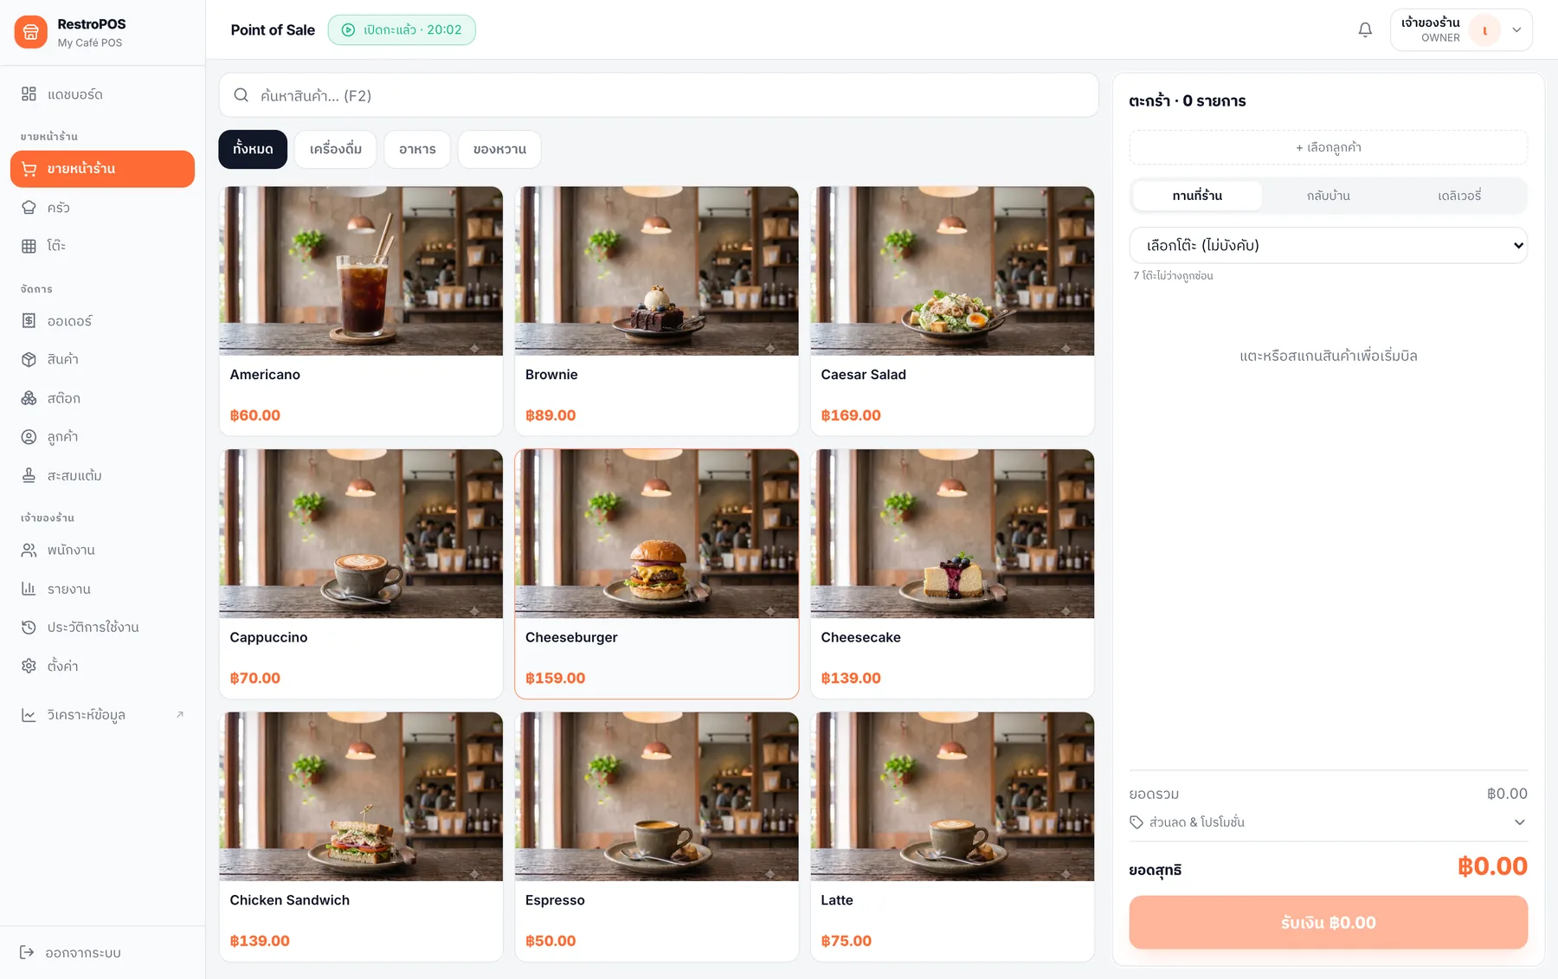This screenshot has width=1558, height=979.
Task: Click the ฿169.00 price text
Action: click(x=851, y=415)
